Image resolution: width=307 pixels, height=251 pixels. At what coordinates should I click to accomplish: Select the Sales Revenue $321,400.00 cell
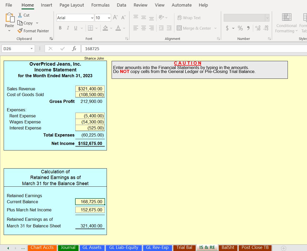(90, 89)
